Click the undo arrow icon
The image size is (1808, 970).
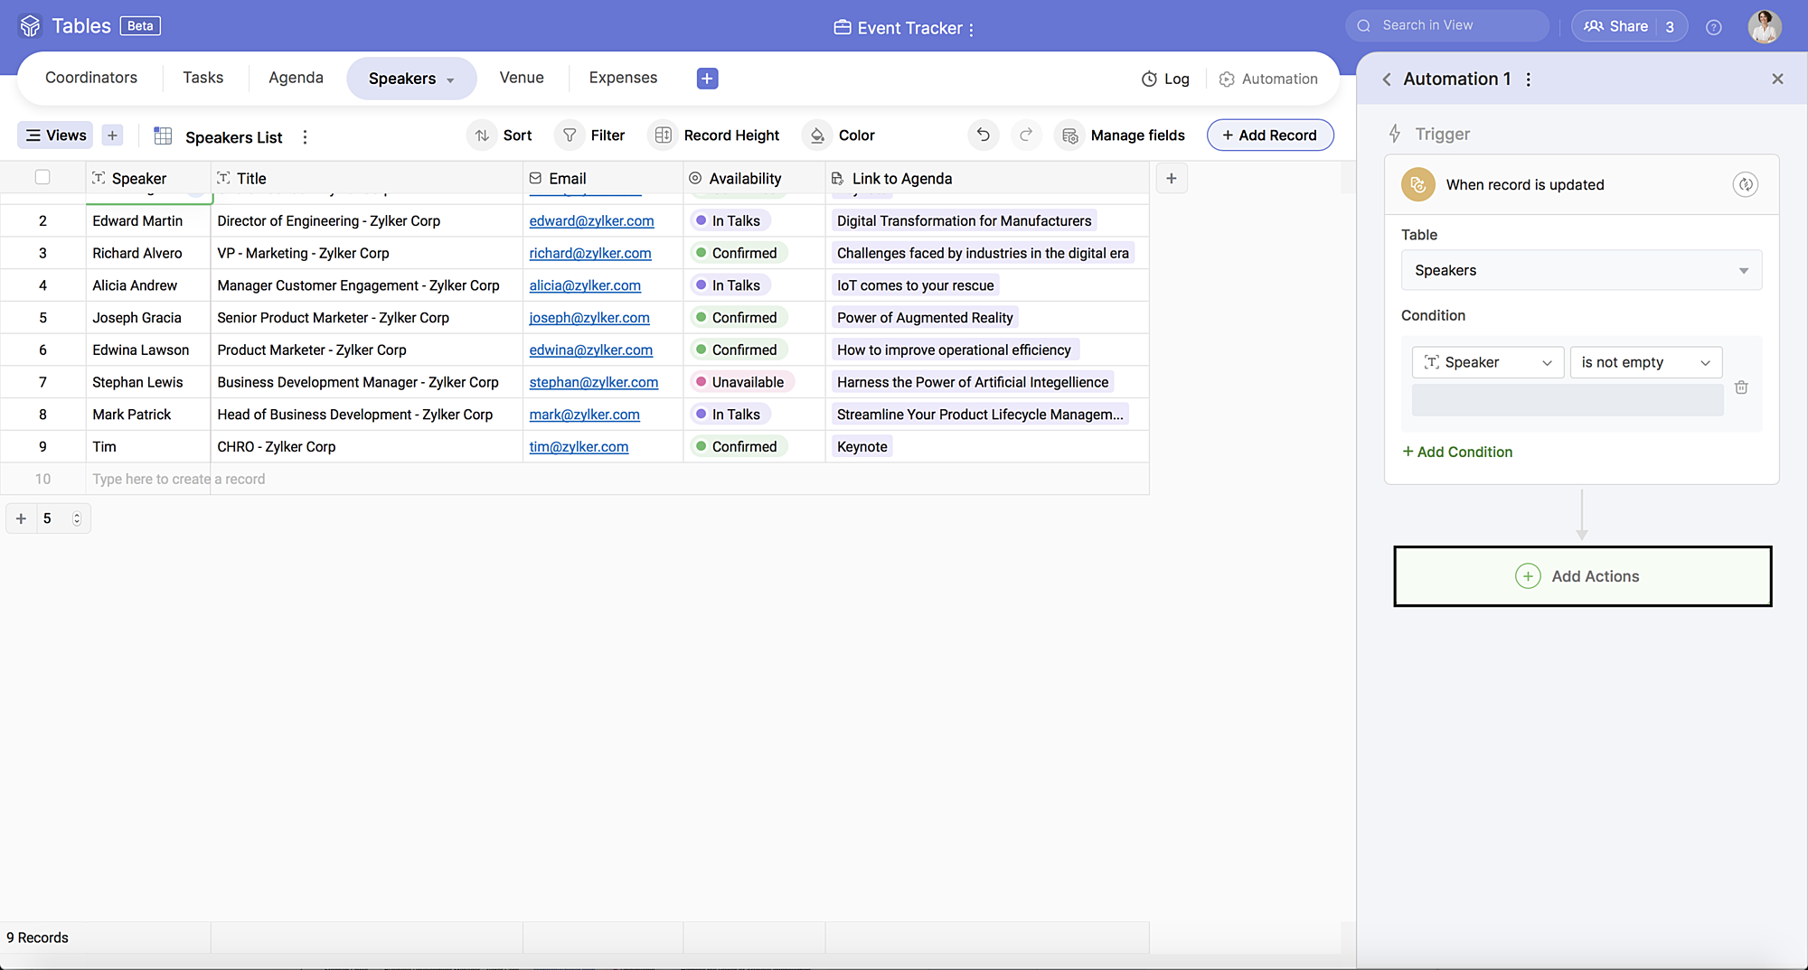pyautogui.click(x=983, y=135)
